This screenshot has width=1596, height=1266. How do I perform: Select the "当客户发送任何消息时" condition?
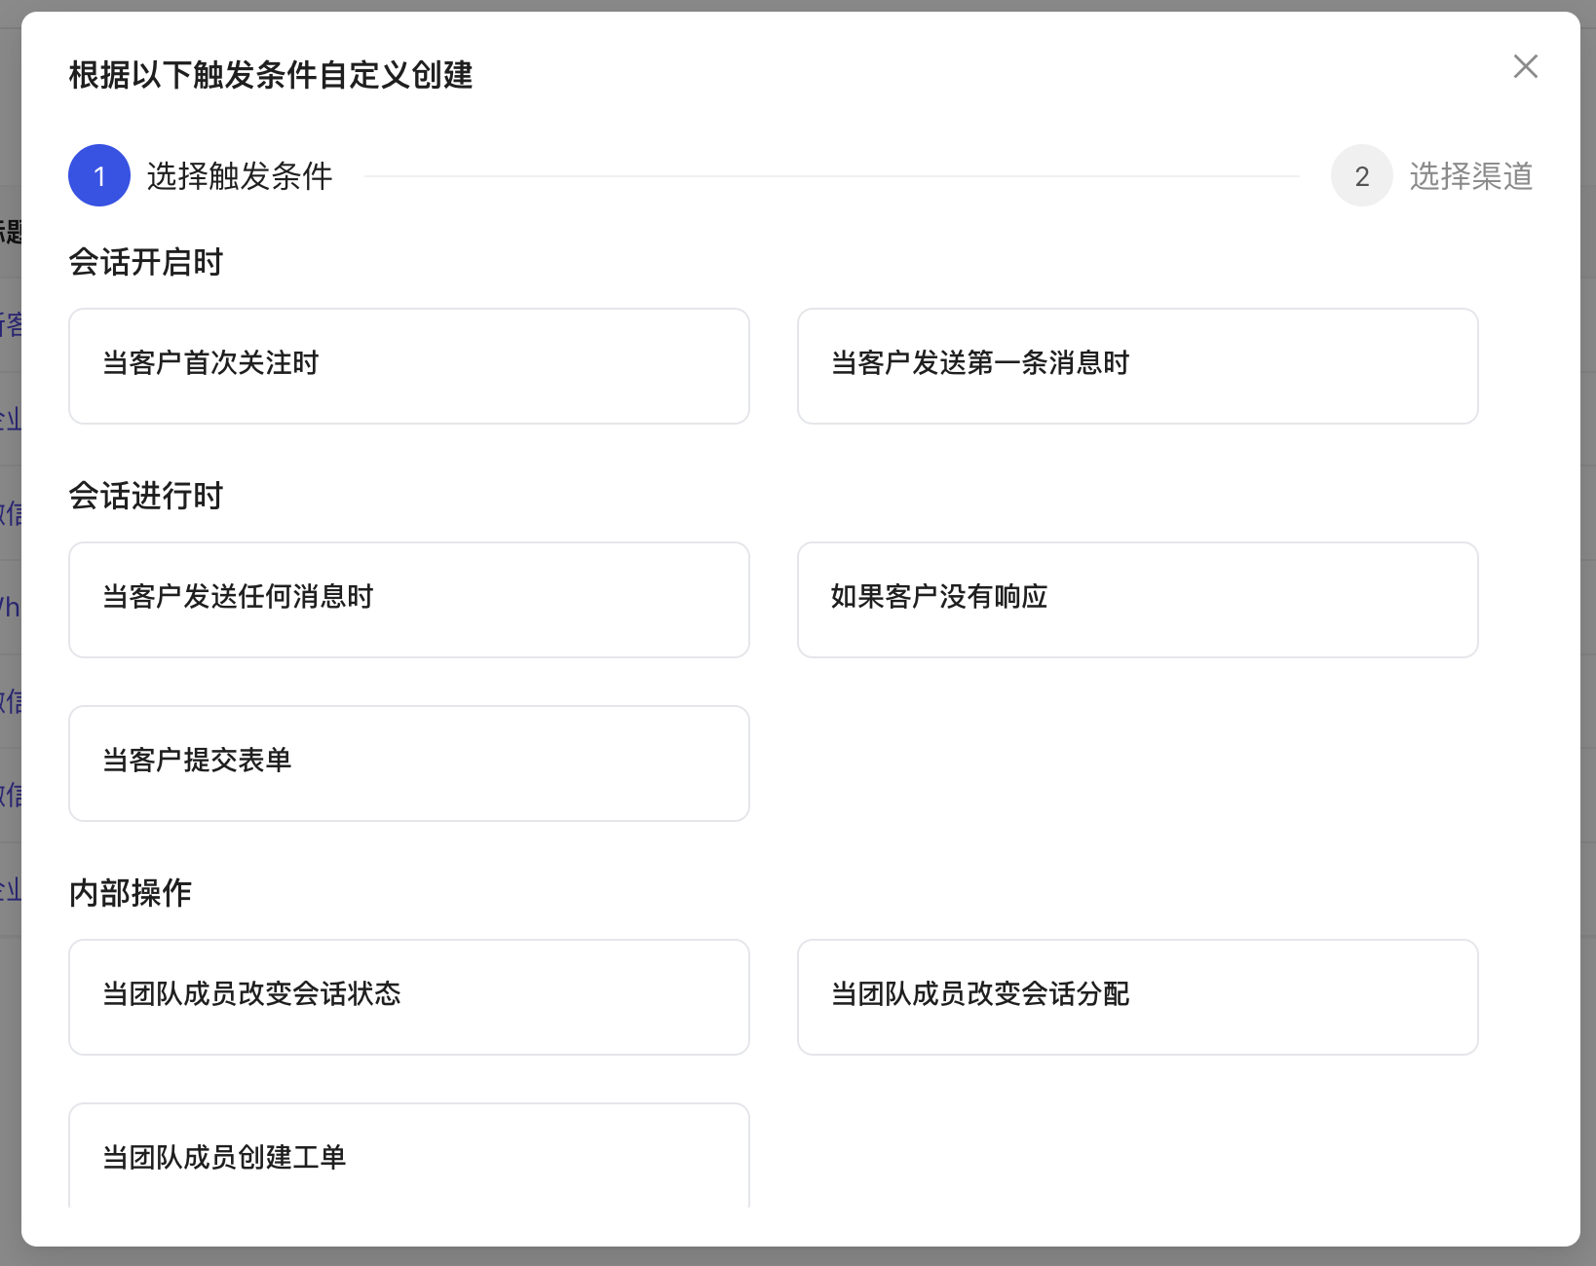[x=408, y=600]
